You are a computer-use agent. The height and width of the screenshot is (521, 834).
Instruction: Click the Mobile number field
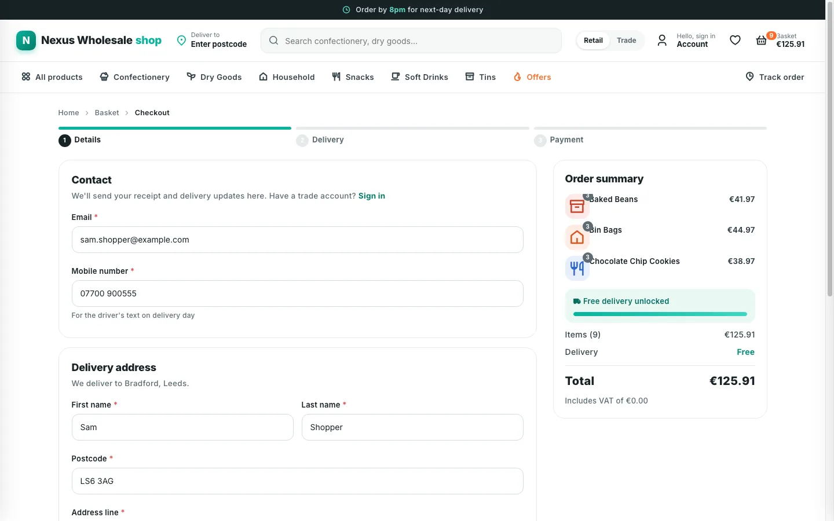pos(298,293)
